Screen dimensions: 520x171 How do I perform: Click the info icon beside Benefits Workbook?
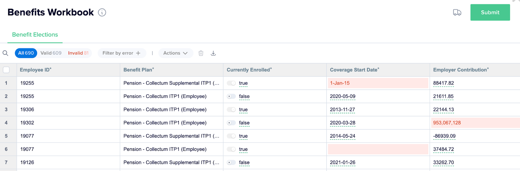(x=102, y=13)
